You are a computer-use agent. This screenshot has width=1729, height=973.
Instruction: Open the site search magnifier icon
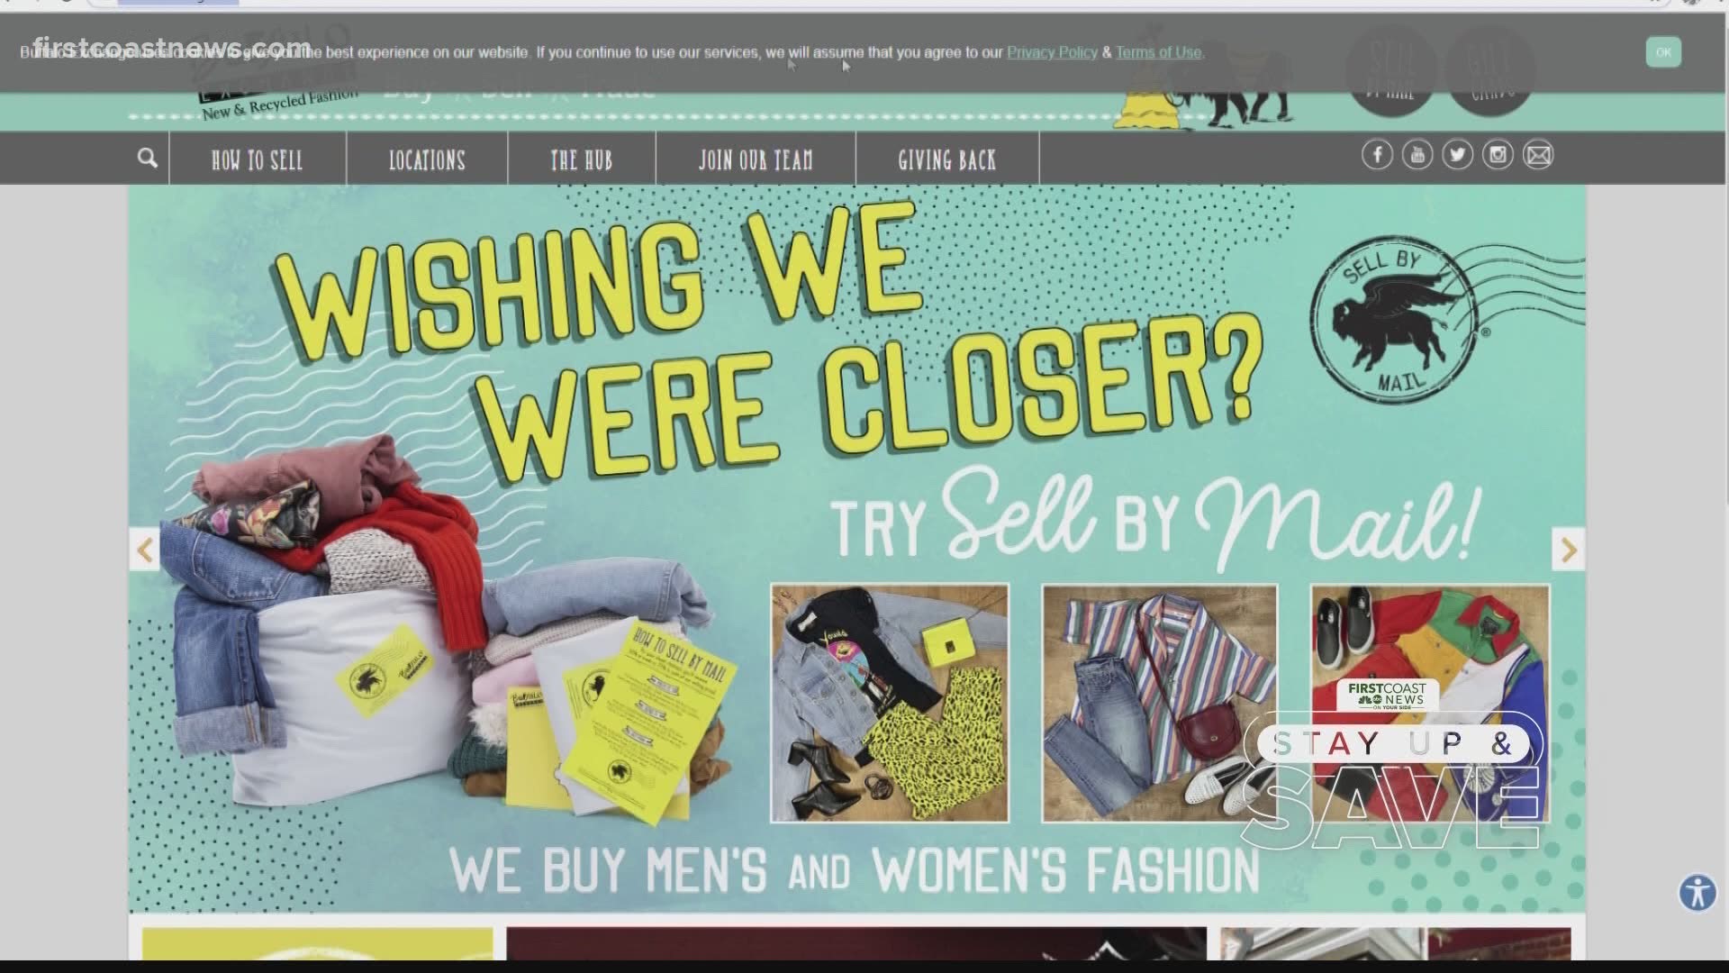pyautogui.click(x=148, y=159)
